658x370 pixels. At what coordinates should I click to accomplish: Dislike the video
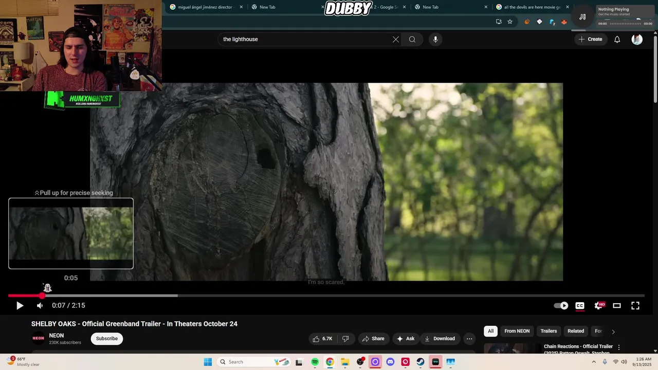(x=345, y=339)
